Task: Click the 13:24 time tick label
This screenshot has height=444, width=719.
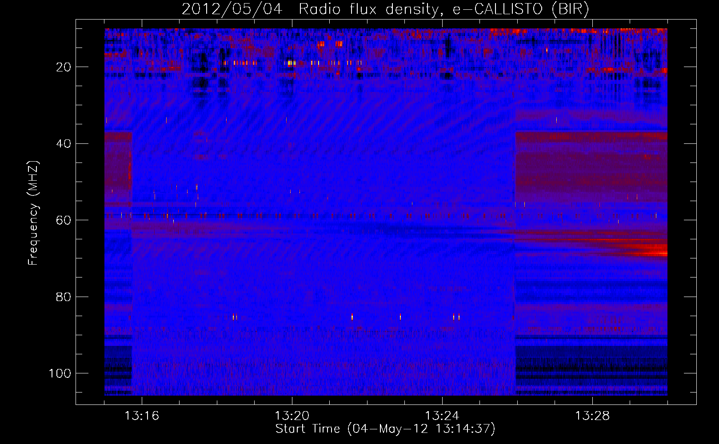Action: click(442, 416)
